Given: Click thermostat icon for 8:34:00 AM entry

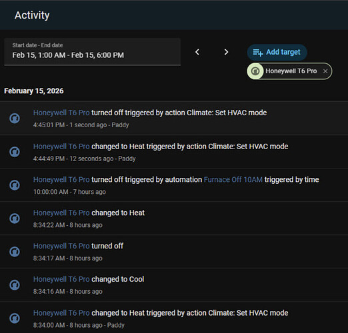Looking at the screenshot, I should pyautogui.click(x=15, y=318).
